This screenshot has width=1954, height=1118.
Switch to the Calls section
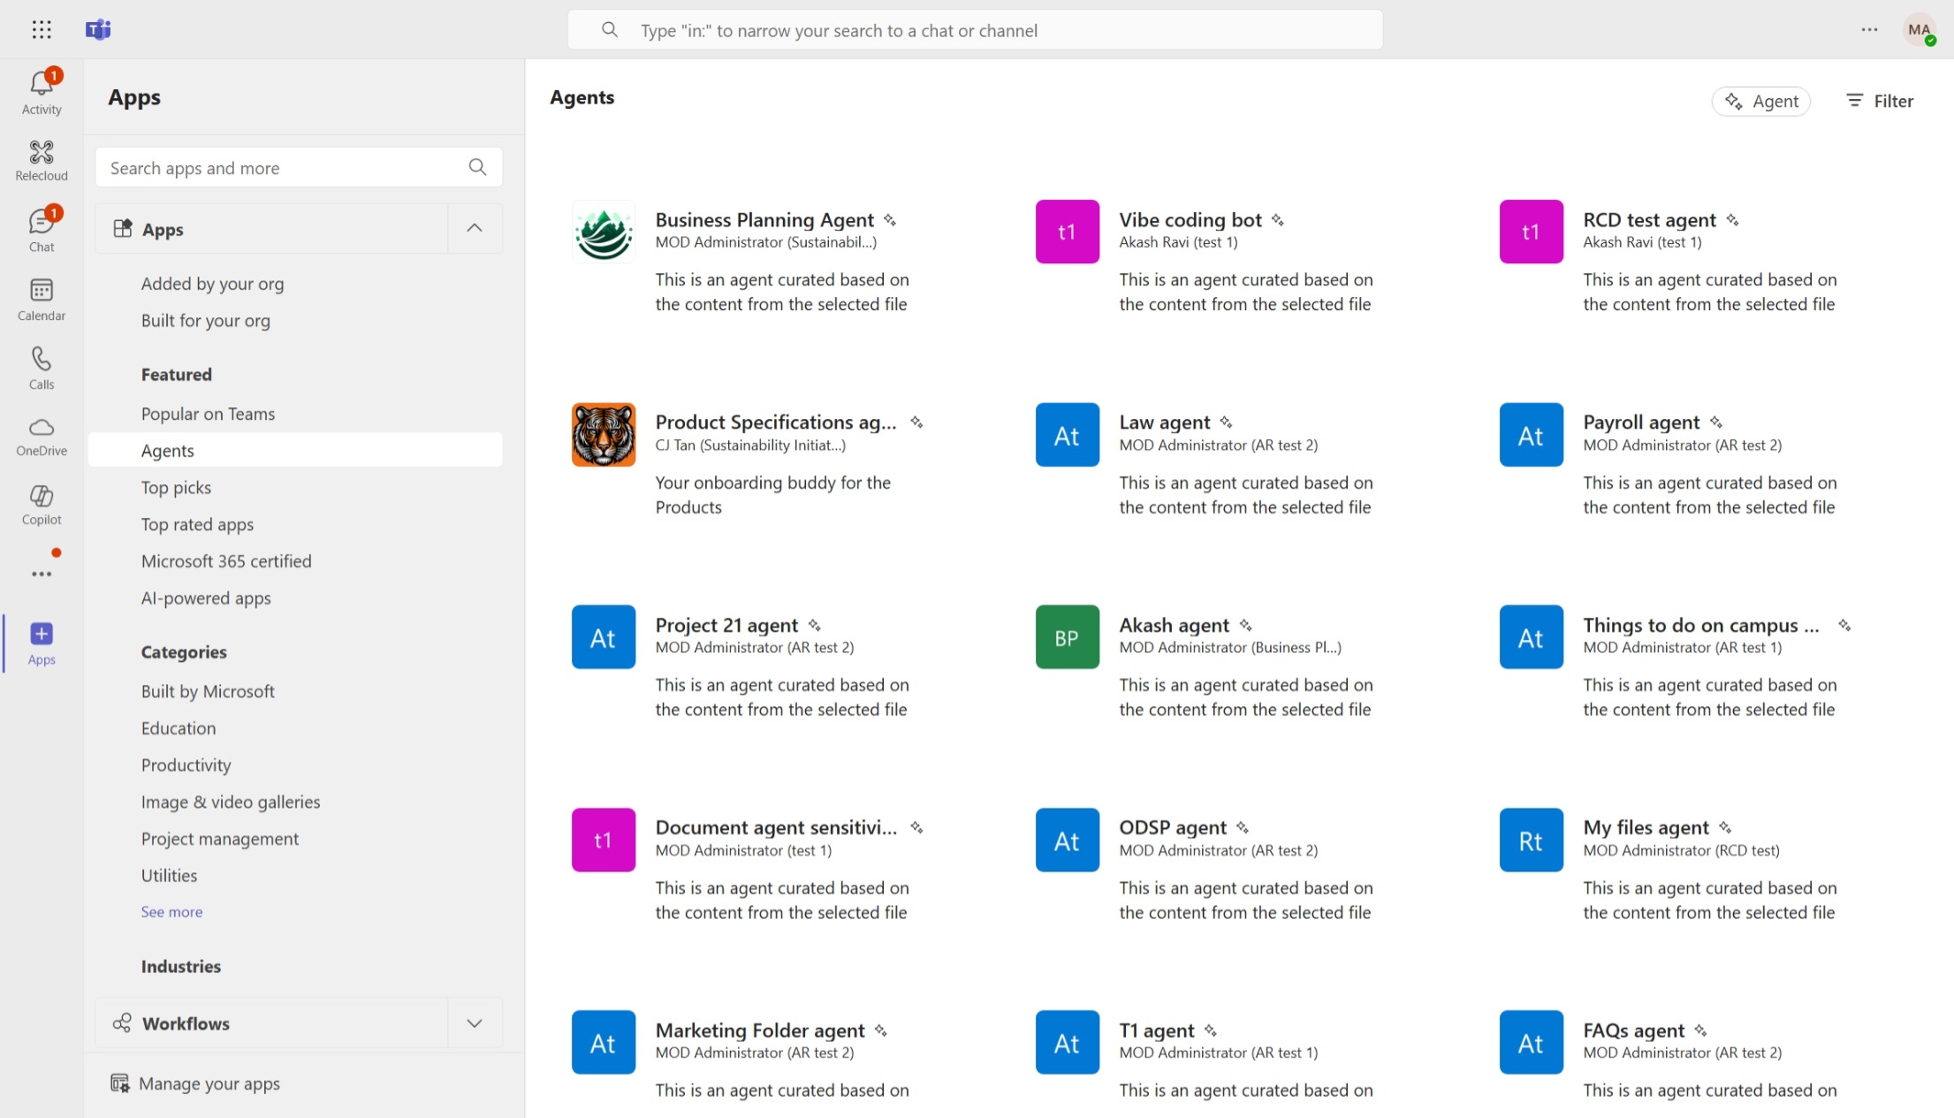tap(42, 366)
